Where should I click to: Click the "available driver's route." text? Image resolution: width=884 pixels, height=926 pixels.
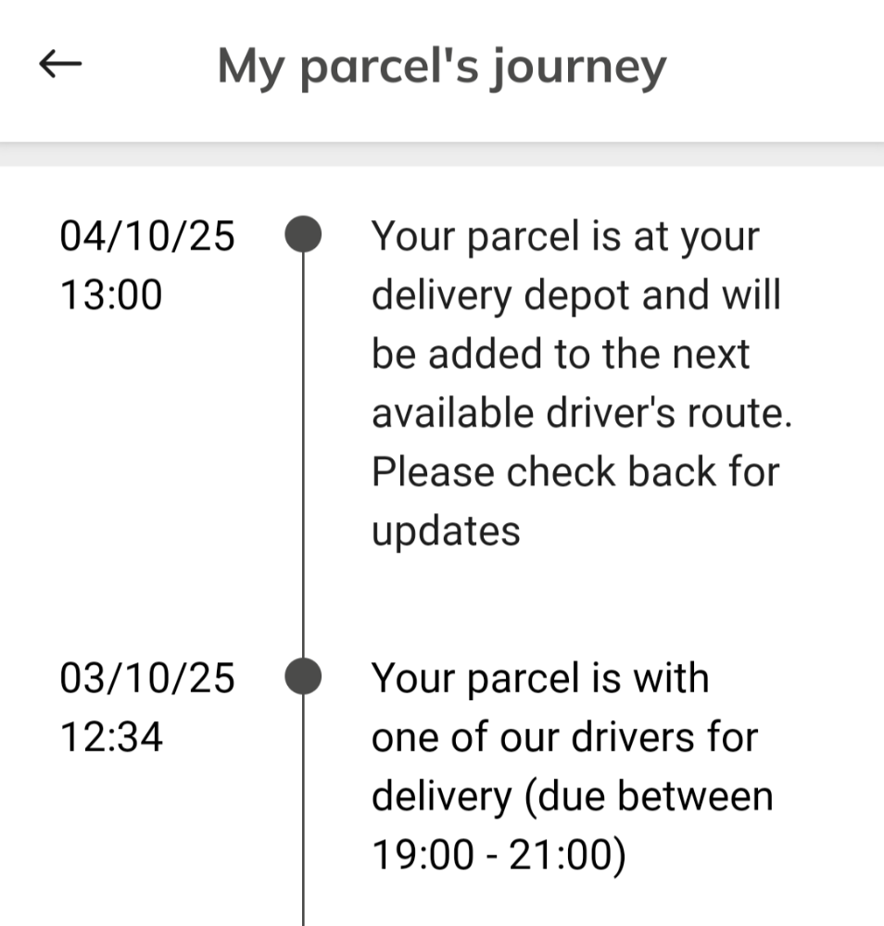coord(582,413)
